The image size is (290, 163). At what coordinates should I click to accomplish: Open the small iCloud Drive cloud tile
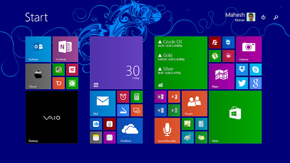tap(96, 124)
